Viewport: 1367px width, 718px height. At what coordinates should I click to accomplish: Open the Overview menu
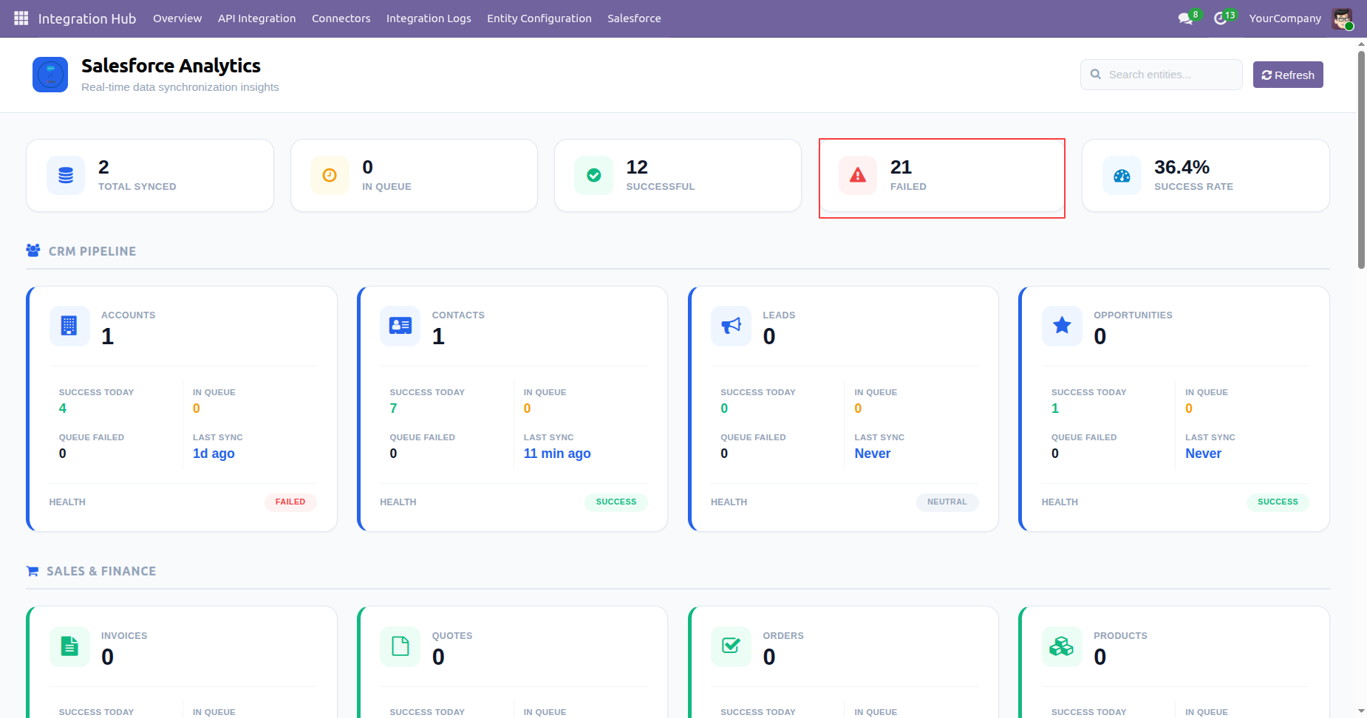click(x=177, y=18)
